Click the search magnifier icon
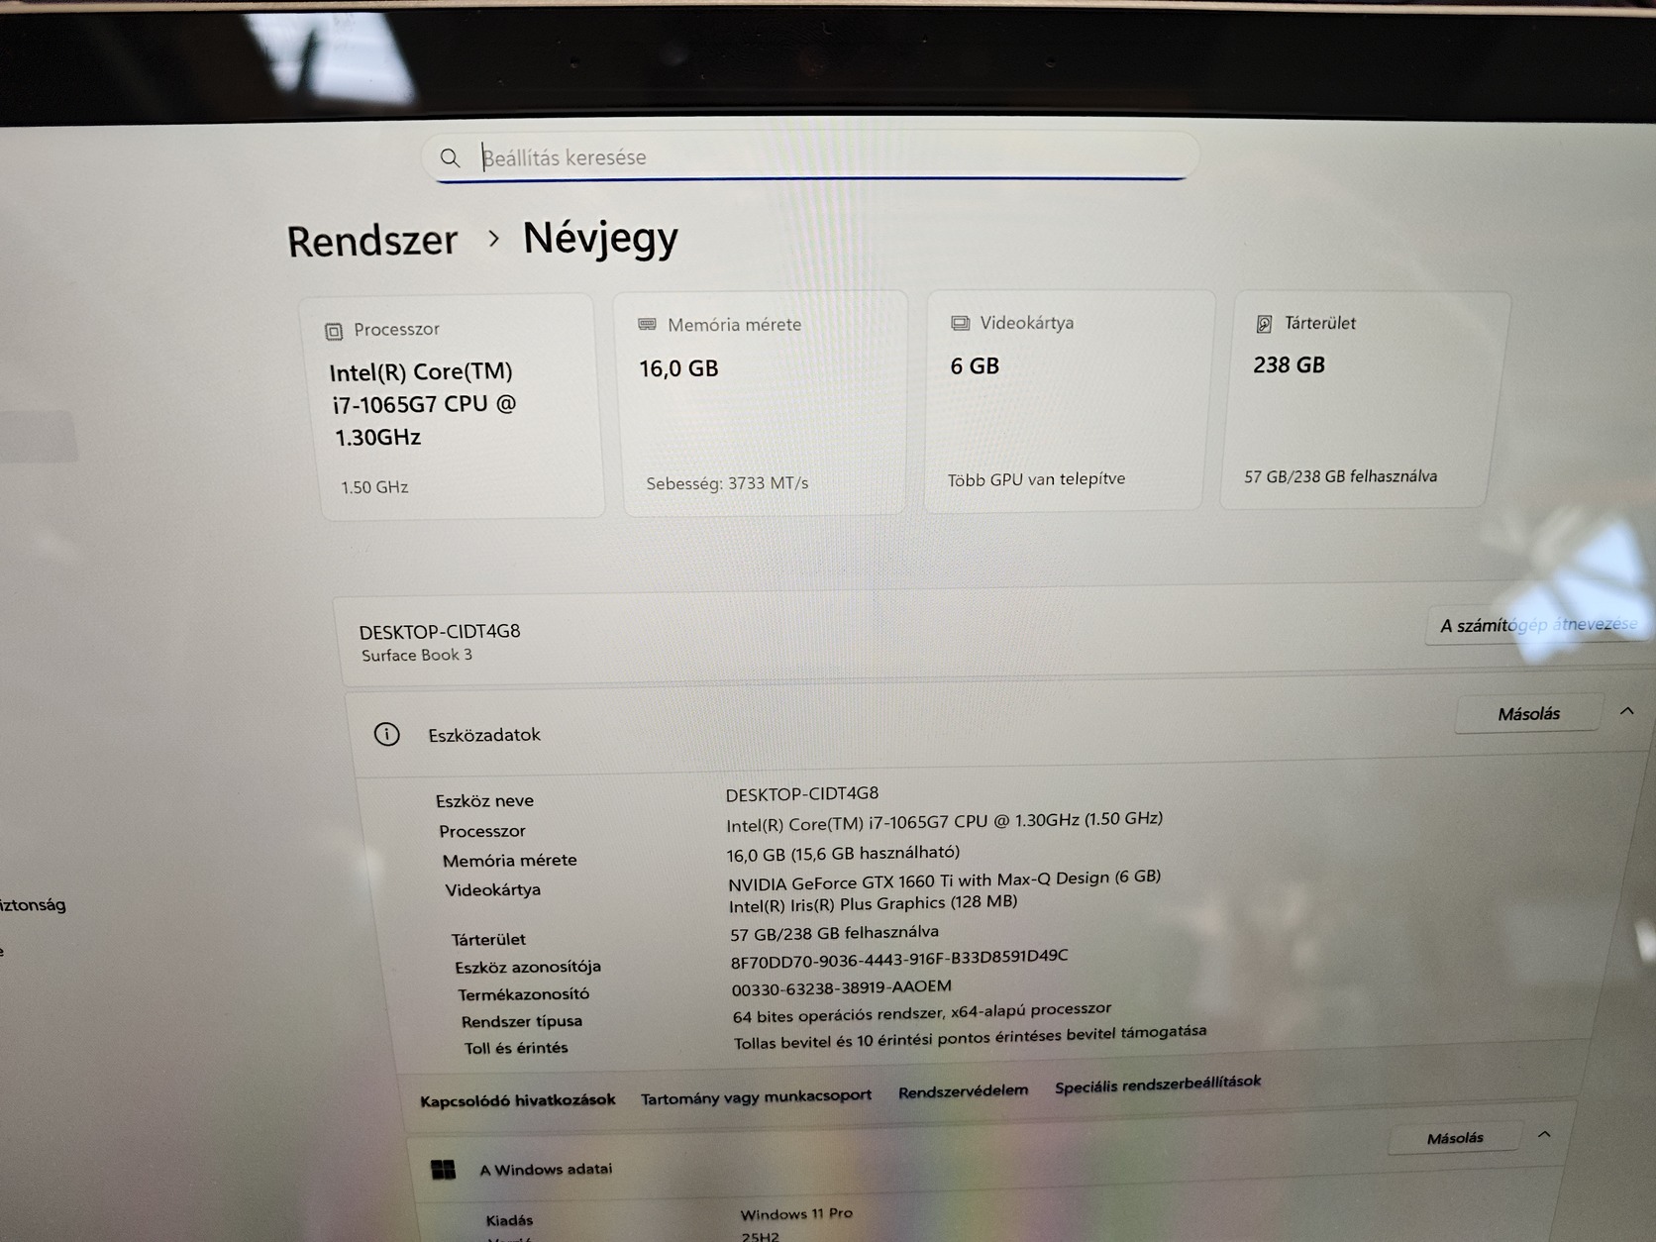The width and height of the screenshot is (1656, 1242). click(x=450, y=157)
